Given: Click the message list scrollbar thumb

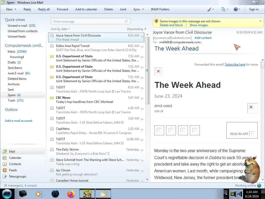Looking at the screenshot, I should [x=147, y=70].
